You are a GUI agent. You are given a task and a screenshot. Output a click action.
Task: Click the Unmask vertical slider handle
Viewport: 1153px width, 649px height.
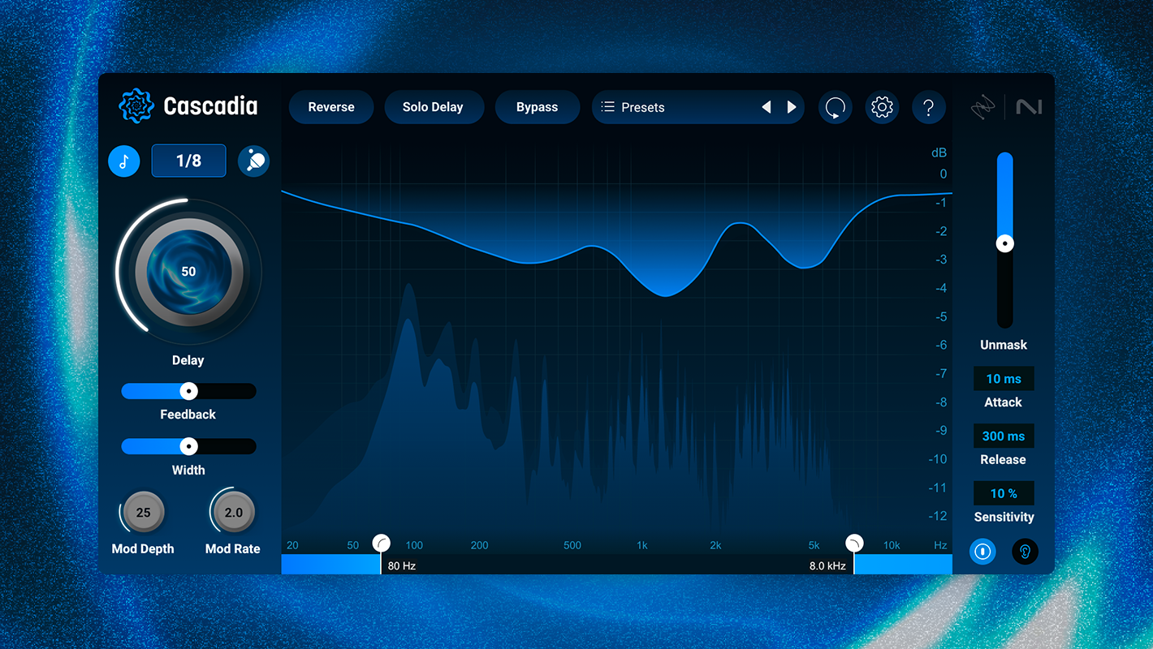[x=1005, y=243]
